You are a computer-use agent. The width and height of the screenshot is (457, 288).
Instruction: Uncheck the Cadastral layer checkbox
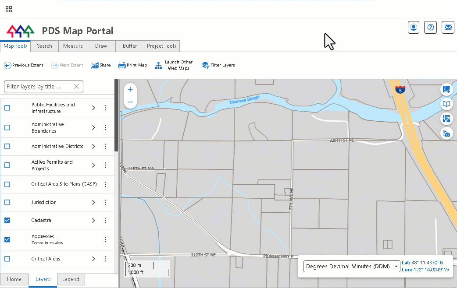point(7,220)
